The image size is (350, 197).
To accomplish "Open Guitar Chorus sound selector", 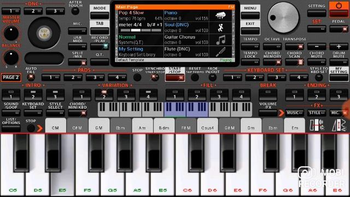I will 186,40.
